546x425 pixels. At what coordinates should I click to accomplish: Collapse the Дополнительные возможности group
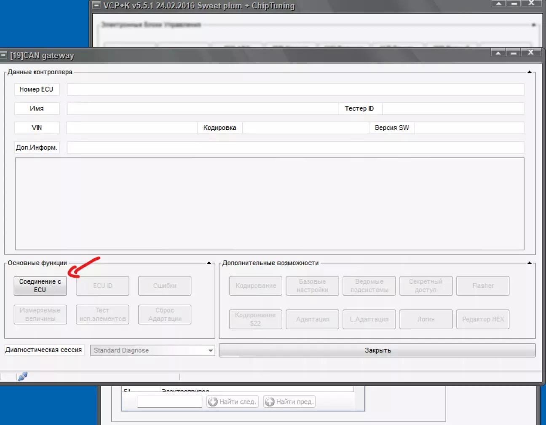click(x=530, y=263)
